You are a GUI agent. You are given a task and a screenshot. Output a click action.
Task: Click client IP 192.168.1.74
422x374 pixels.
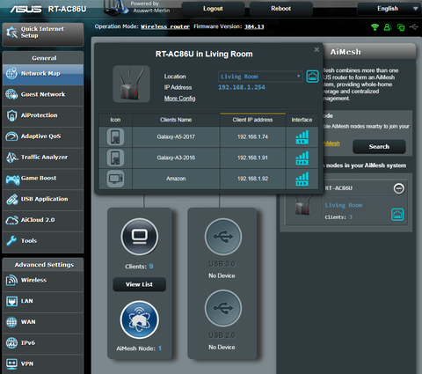tap(252, 137)
